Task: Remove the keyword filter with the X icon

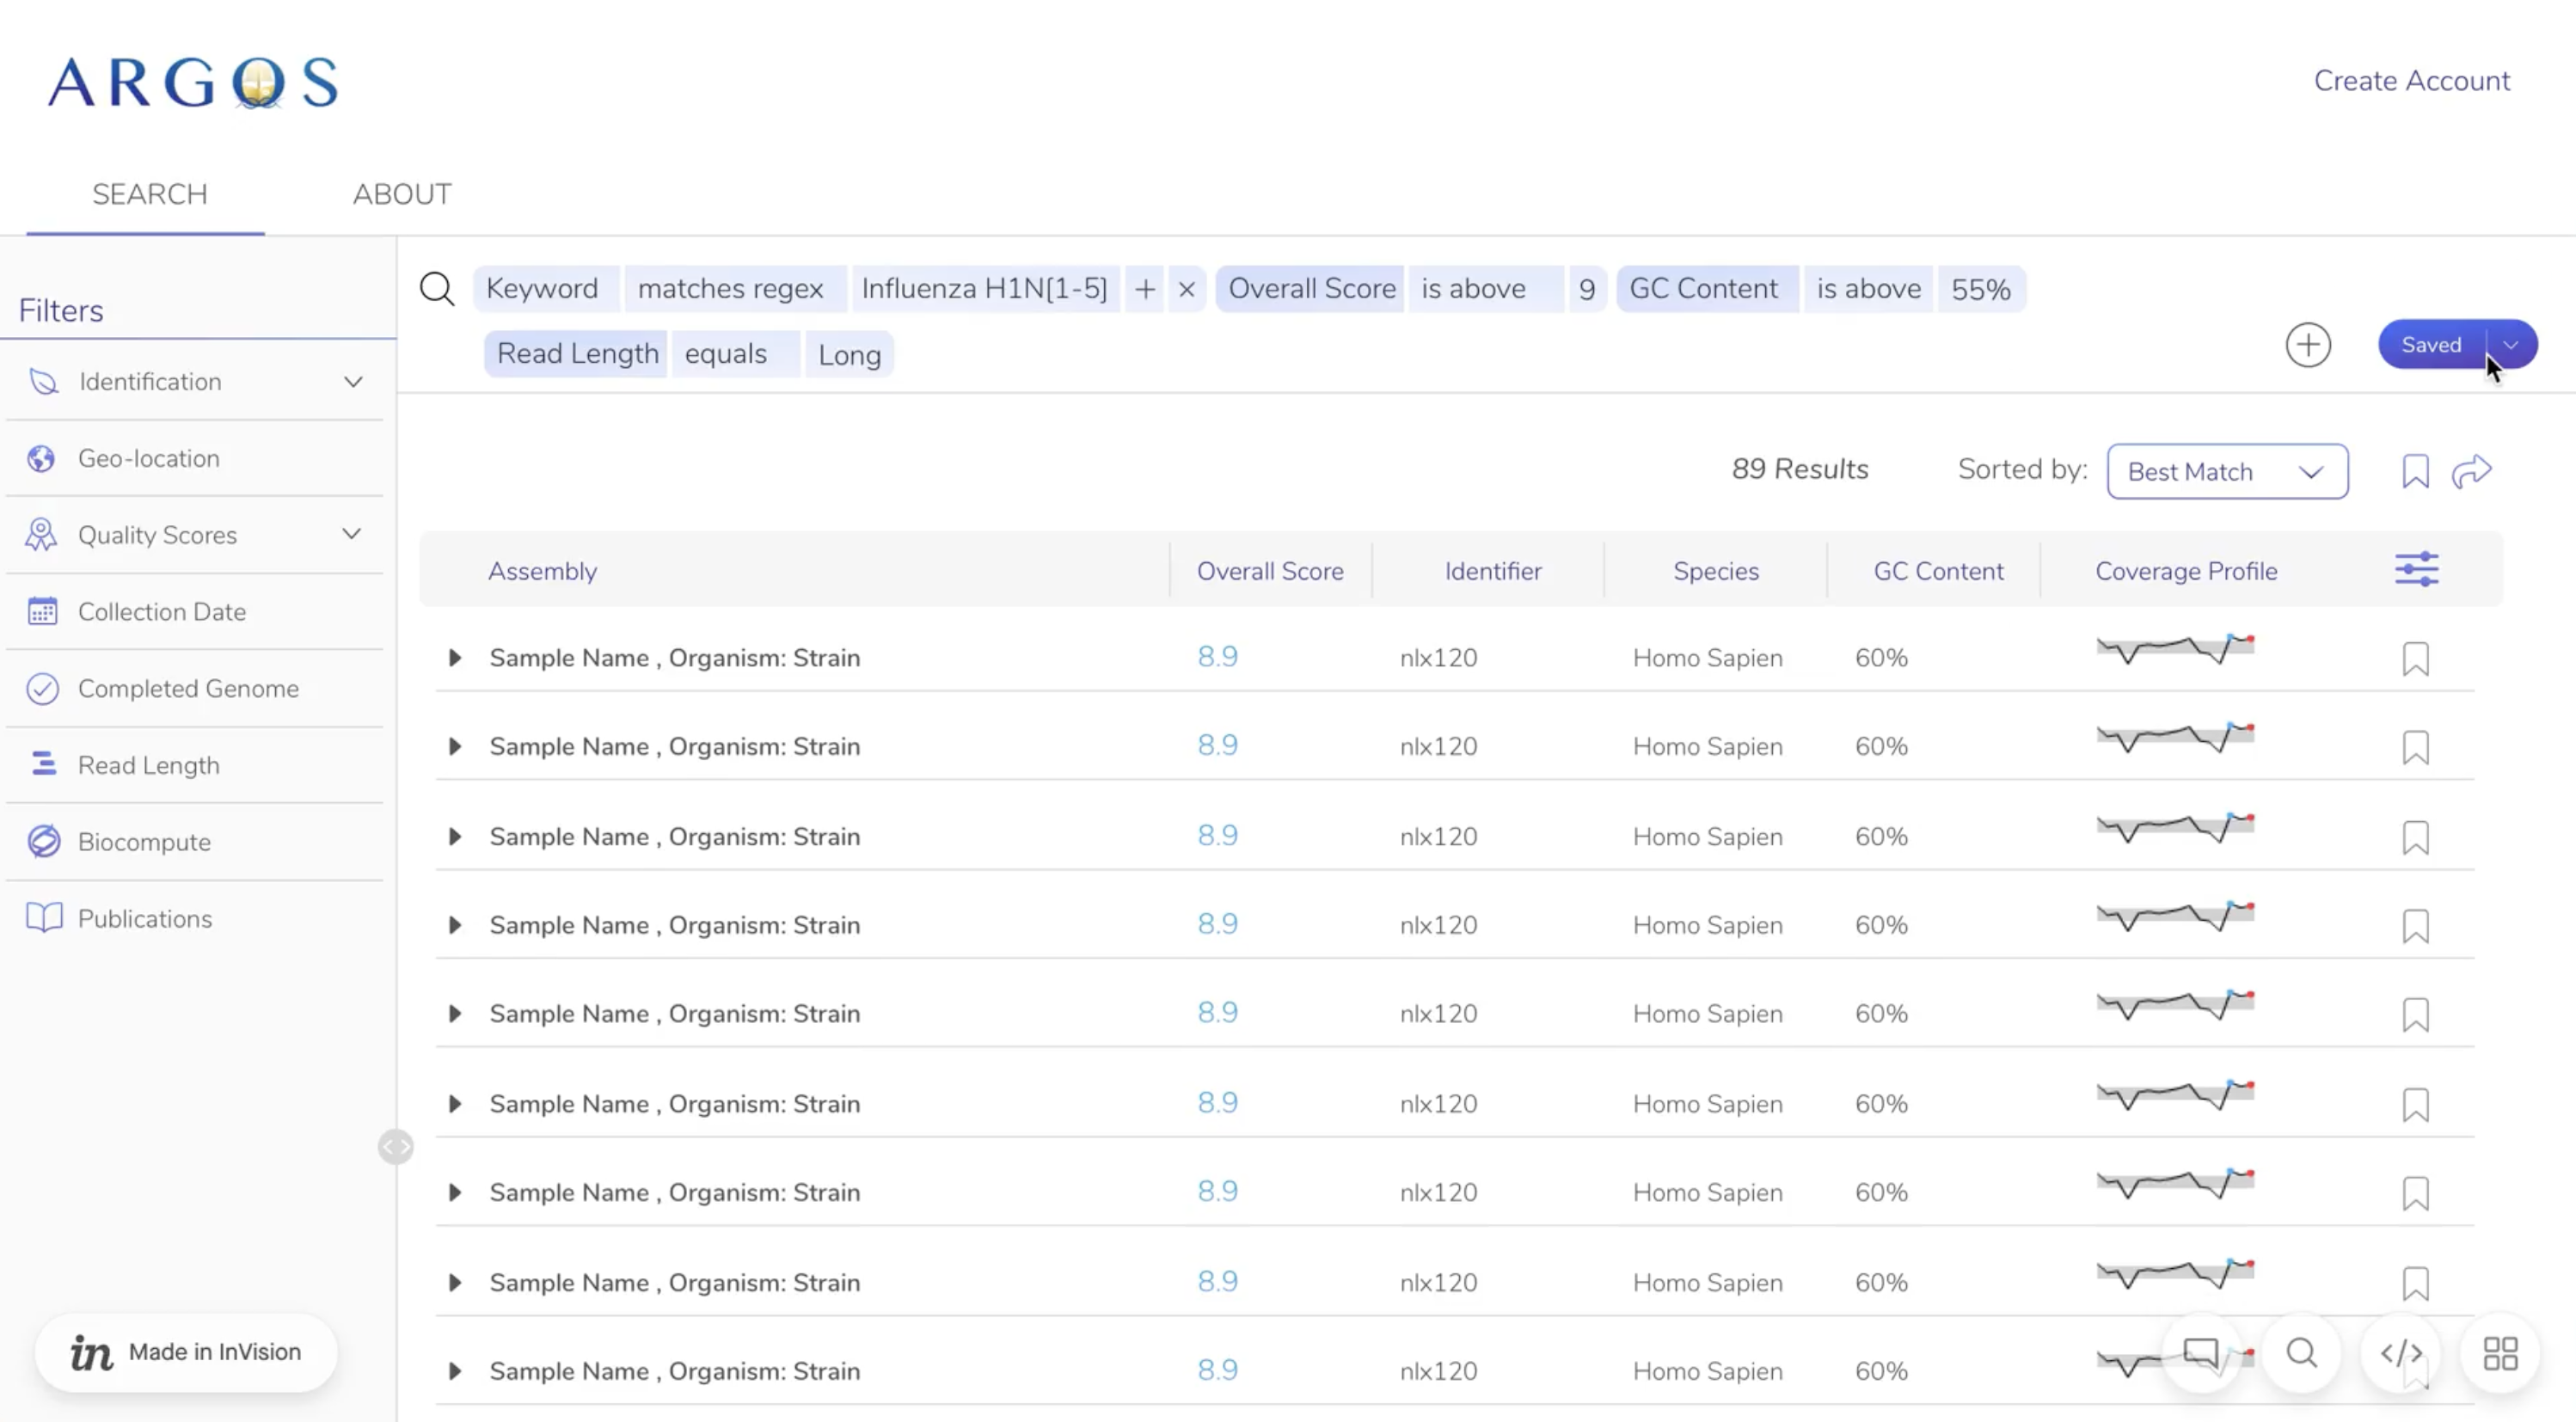Action: click(x=1187, y=289)
